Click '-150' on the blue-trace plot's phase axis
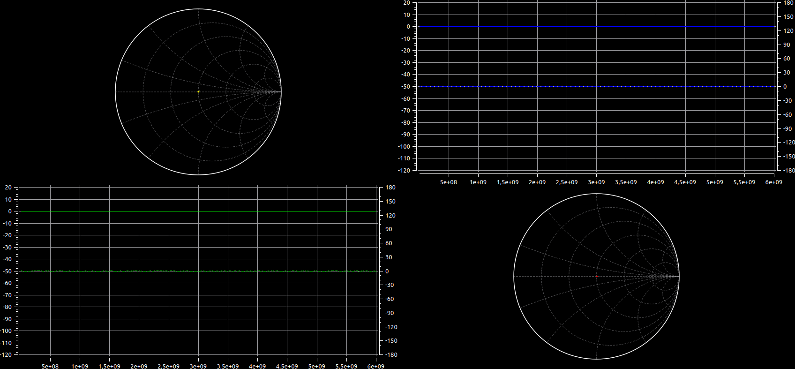The image size is (795, 369). pos(789,157)
